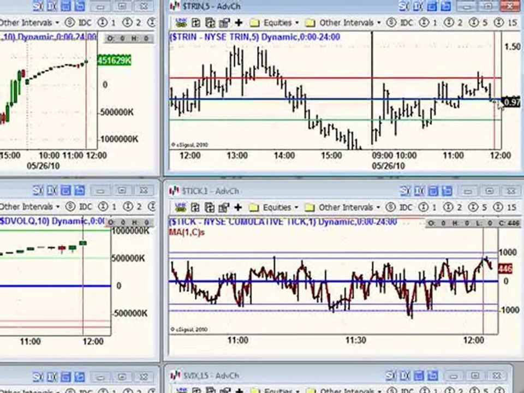Image resolution: width=524 pixels, height=393 pixels.
Task: Click stacked-windows icon left of plus in $TICK toolbar
Action: [224, 207]
